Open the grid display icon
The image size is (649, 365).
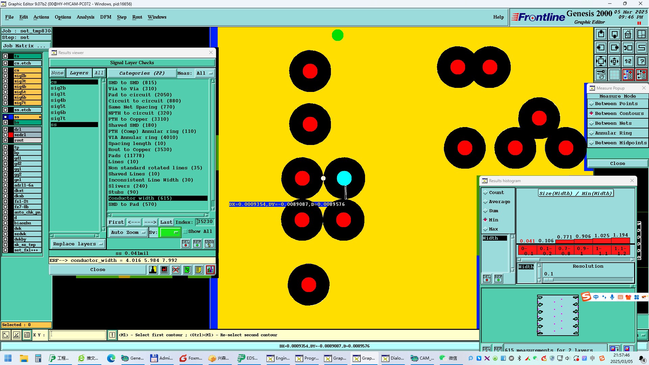pos(614,75)
